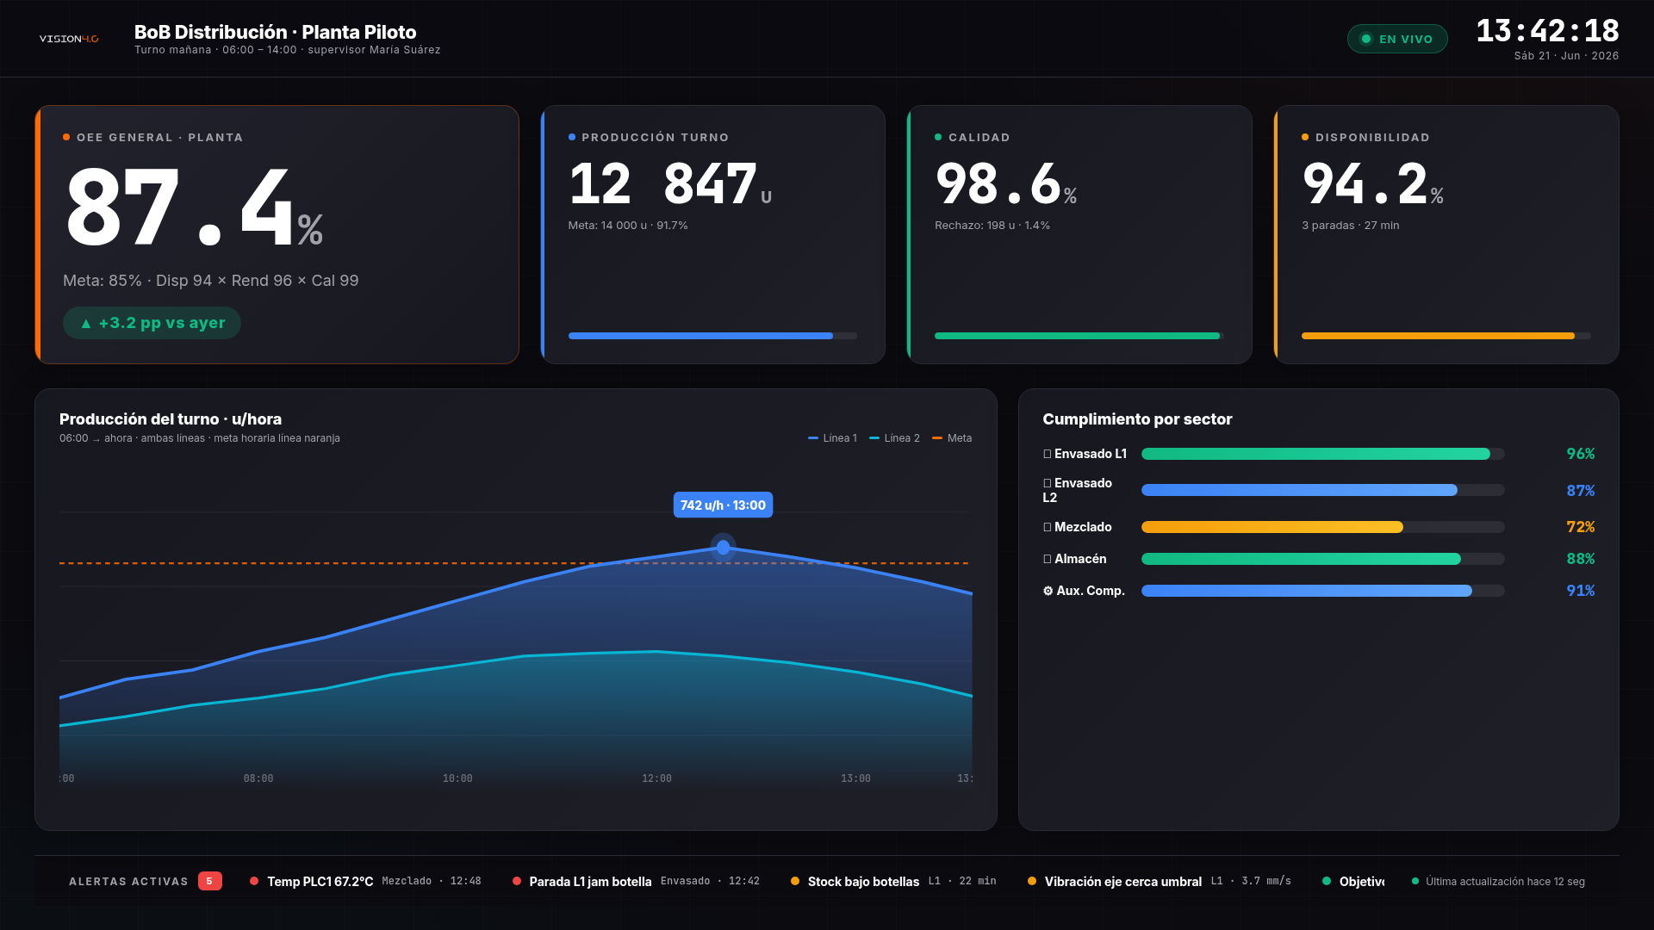The width and height of the screenshot is (1654, 930).
Task: Click the Almacén sector icon
Action: click(1048, 559)
